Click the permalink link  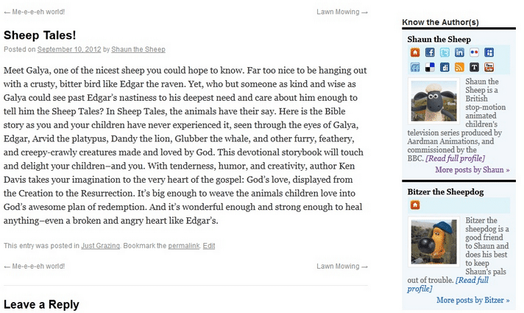(x=183, y=245)
